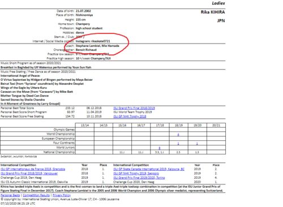Click Sacred Stones by Sheila Chandra

pyautogui.click(x=23, y=100)
